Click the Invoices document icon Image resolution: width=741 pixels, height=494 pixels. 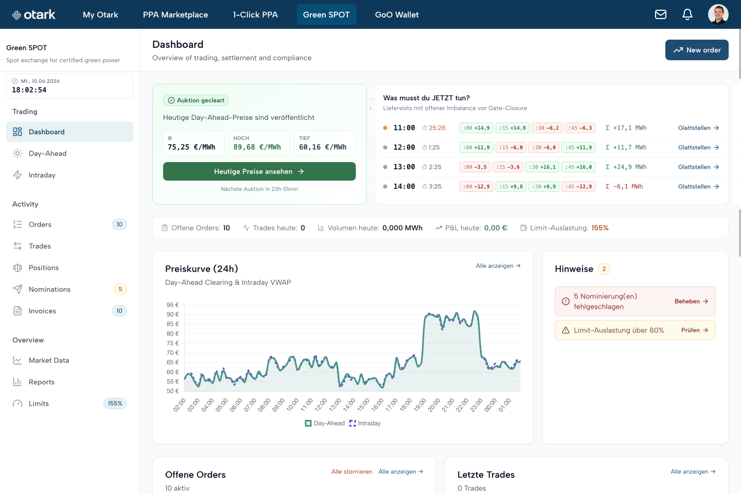point(17,311)
